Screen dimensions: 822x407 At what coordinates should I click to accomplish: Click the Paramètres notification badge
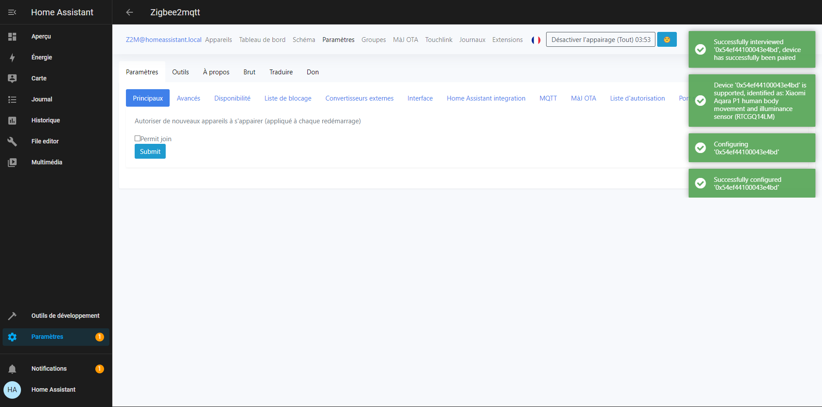[100, 337]
